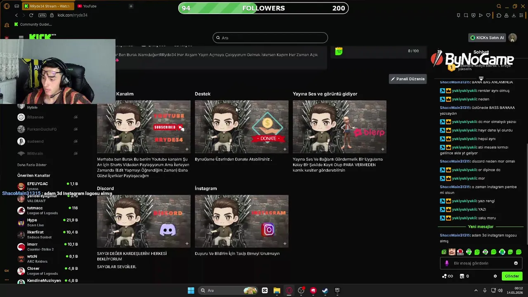Open the ilkerfirat recommended channel
The width and height of the screenshot is (528, 297).
[47, 234]
